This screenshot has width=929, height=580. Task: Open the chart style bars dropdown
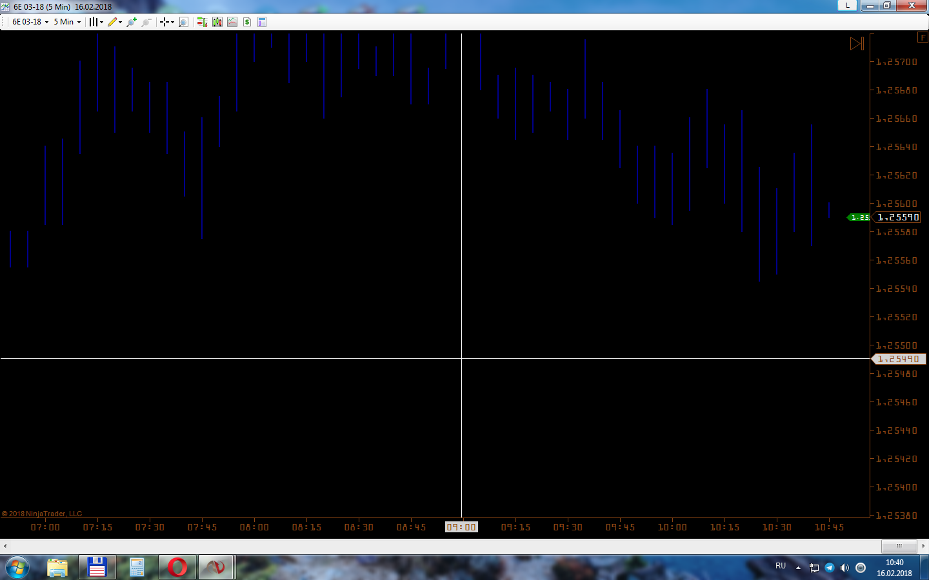click(96, 22)
